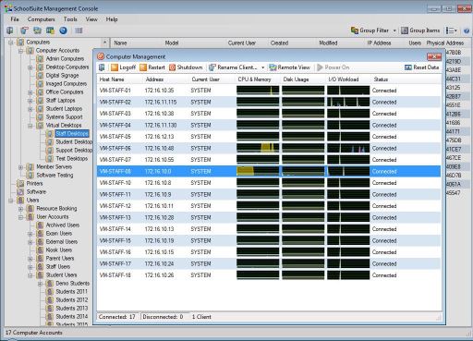Sort by I/O Workload column header
Viewport: 473px width, 341px height.
coord(348,79)
